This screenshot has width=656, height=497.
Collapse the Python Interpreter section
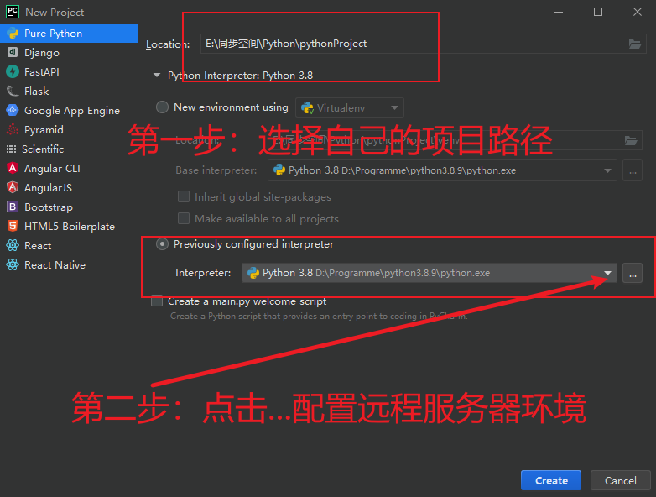157,76
